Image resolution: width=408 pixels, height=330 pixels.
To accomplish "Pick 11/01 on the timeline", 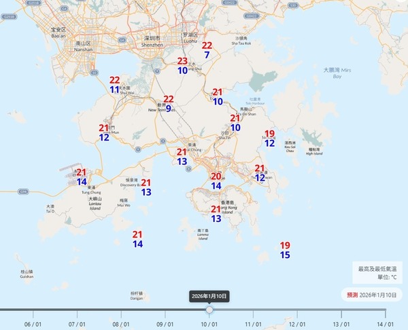I will coord(254,323).
